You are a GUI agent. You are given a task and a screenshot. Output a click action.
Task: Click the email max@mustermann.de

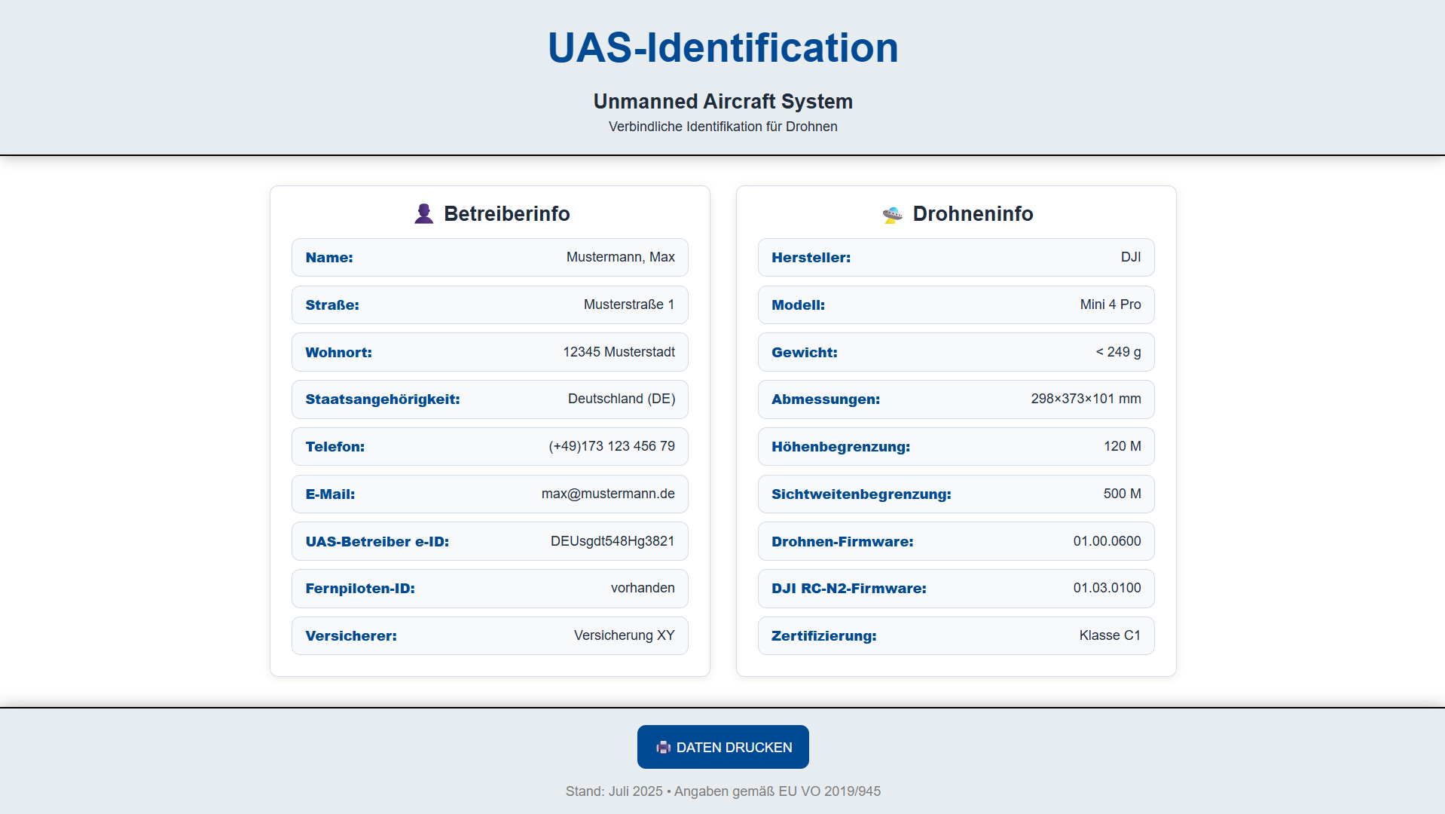point(607,494)
